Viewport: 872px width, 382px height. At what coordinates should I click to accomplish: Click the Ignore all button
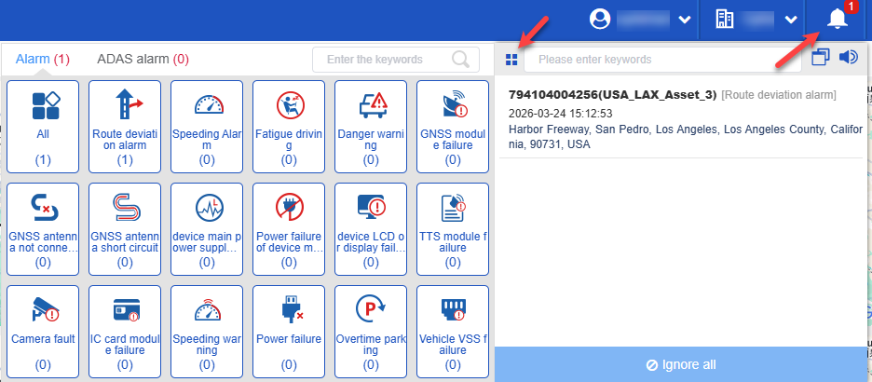click(681, 364)
